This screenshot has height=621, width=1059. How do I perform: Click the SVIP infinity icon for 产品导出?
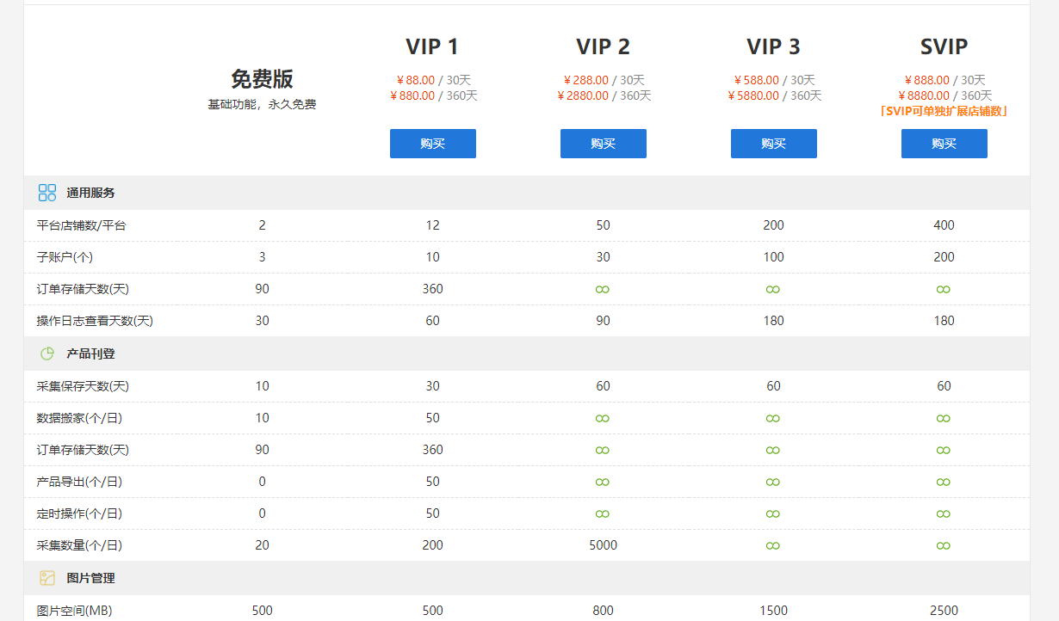944,482
